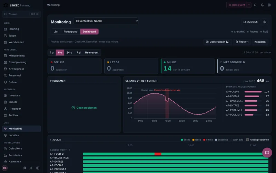Click the Ruckus source indicator
276x173 pixels.
pos(253,31)
